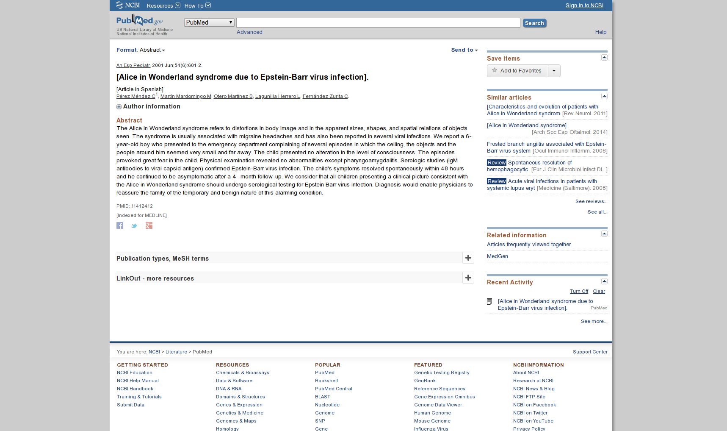
Task: Click the Author information plus icon
Action: [119, 107]
